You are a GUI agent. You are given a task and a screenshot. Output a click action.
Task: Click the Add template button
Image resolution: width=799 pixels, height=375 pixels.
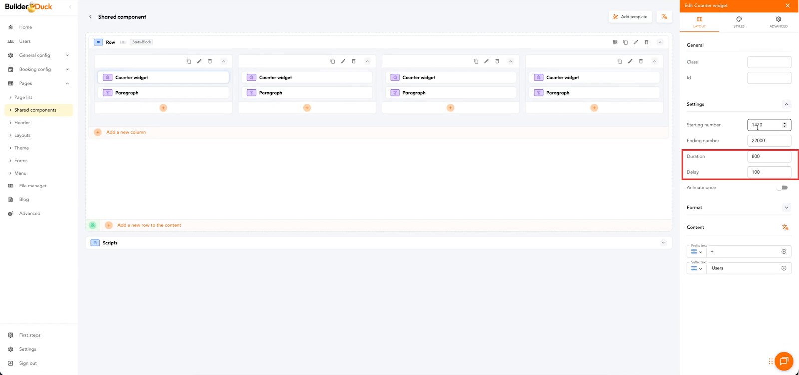click(x=630, y=17)
